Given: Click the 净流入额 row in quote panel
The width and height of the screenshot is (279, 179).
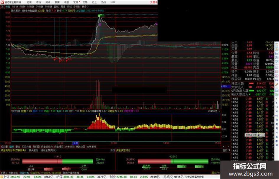Looking at the screenshot, I should (x=252, y=83).
